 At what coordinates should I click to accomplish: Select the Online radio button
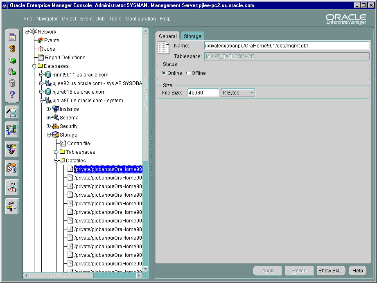click(164, 73)
